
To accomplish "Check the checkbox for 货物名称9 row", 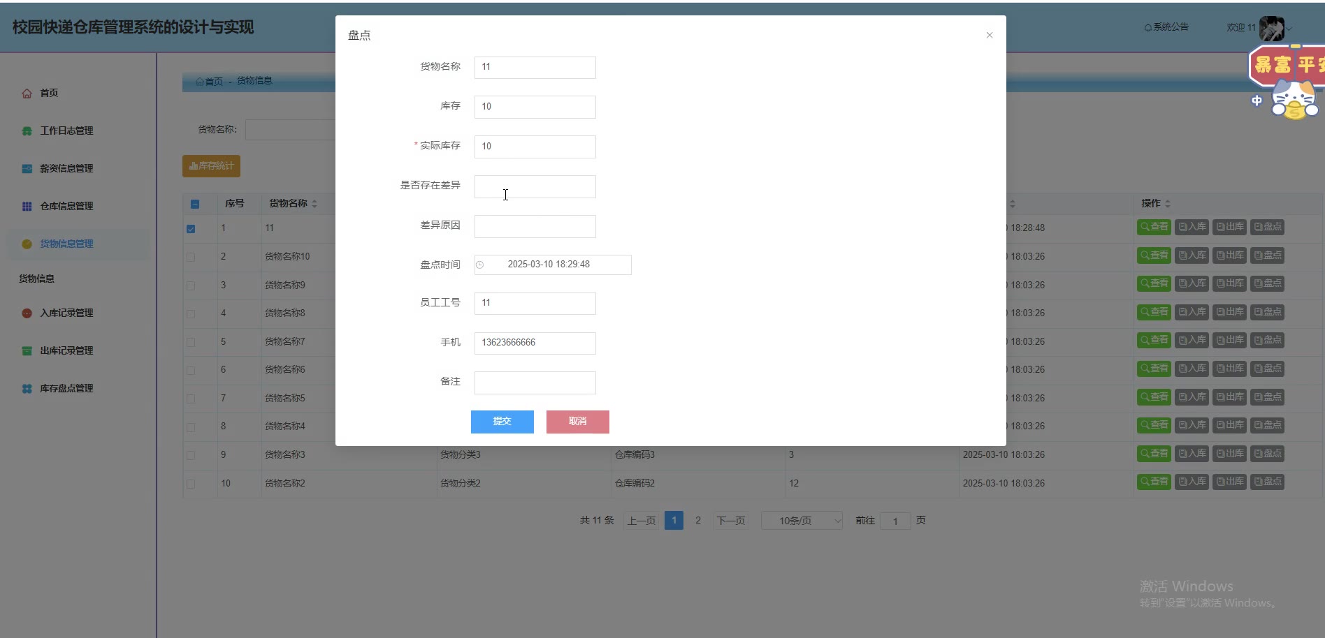I will tap(191, 285).
